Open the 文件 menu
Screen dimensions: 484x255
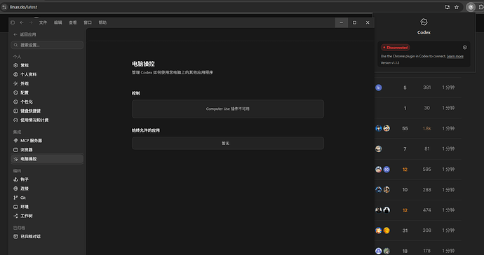pos(43,22)
